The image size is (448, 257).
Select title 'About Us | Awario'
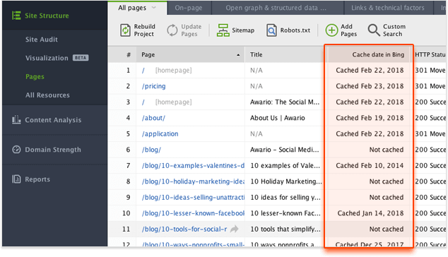coord(278,118)
